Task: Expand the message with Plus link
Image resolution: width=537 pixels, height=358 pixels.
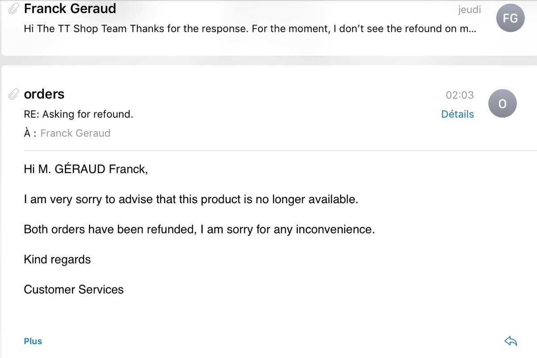Action: point(33,341)
